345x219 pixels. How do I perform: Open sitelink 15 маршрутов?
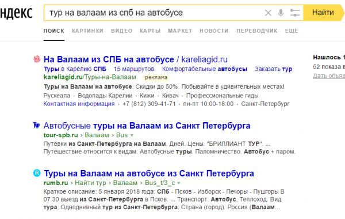point(134,69)
